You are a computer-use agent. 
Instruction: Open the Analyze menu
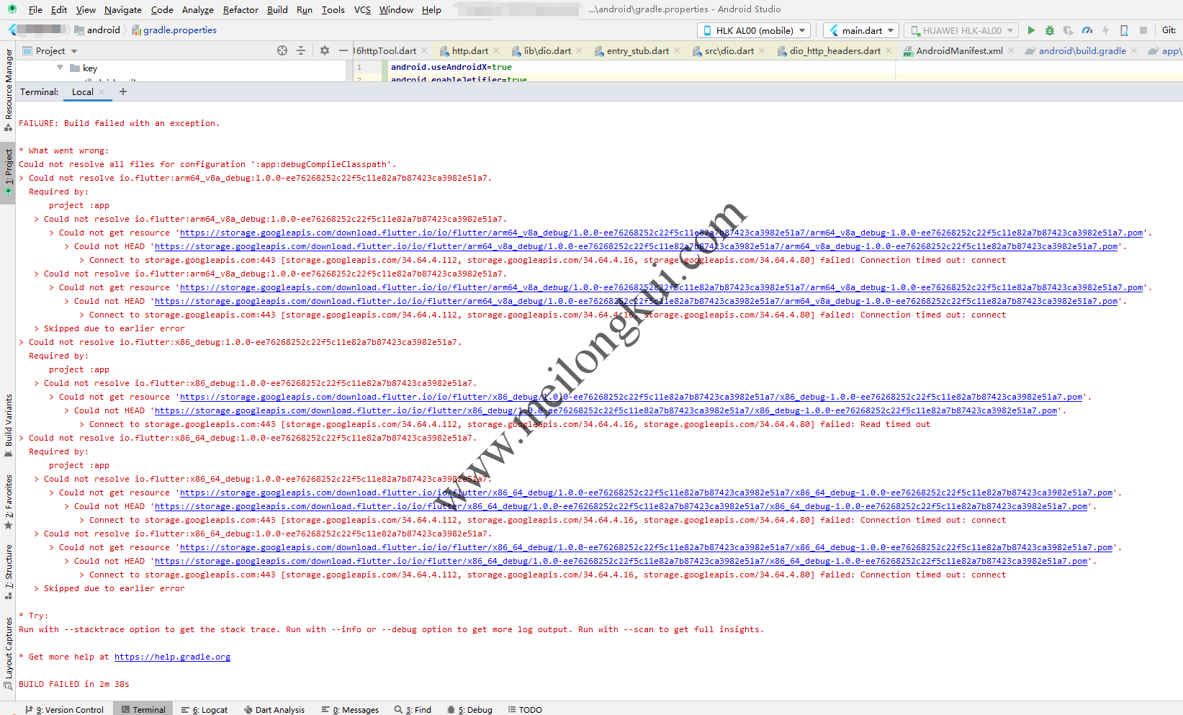(x=198, y=9)
